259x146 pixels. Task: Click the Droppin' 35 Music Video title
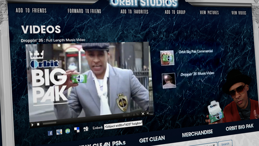(x=197, y=74)
